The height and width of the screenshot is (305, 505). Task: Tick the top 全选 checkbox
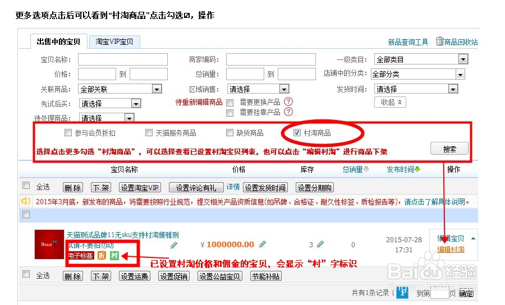click(26, 186)
